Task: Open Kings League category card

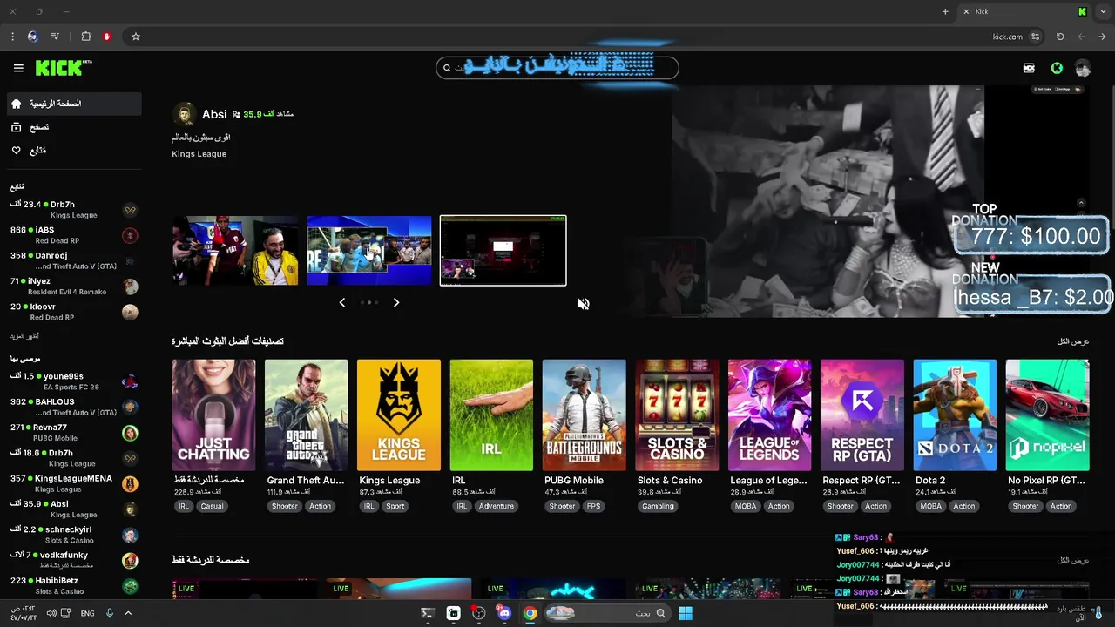Action: [x=399, y=415]
